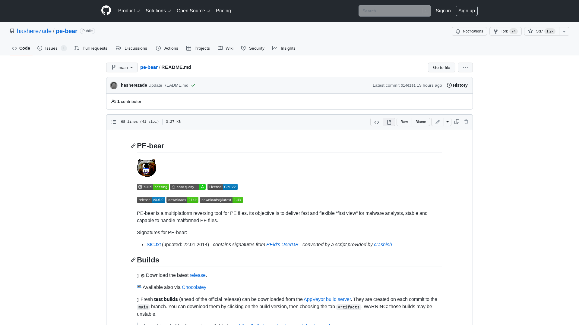
Task: View commit history of README.md
Action: coord(457,85)
